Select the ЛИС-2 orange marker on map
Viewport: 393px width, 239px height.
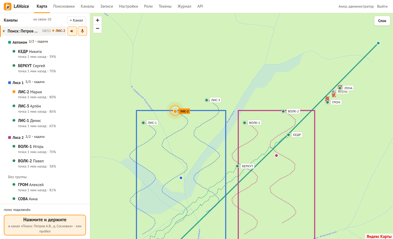click(x=175, y=111)
